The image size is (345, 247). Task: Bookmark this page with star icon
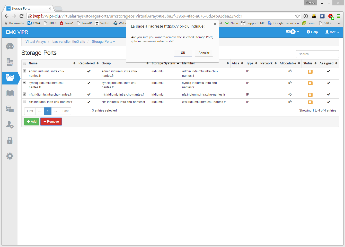coord(297,16)
